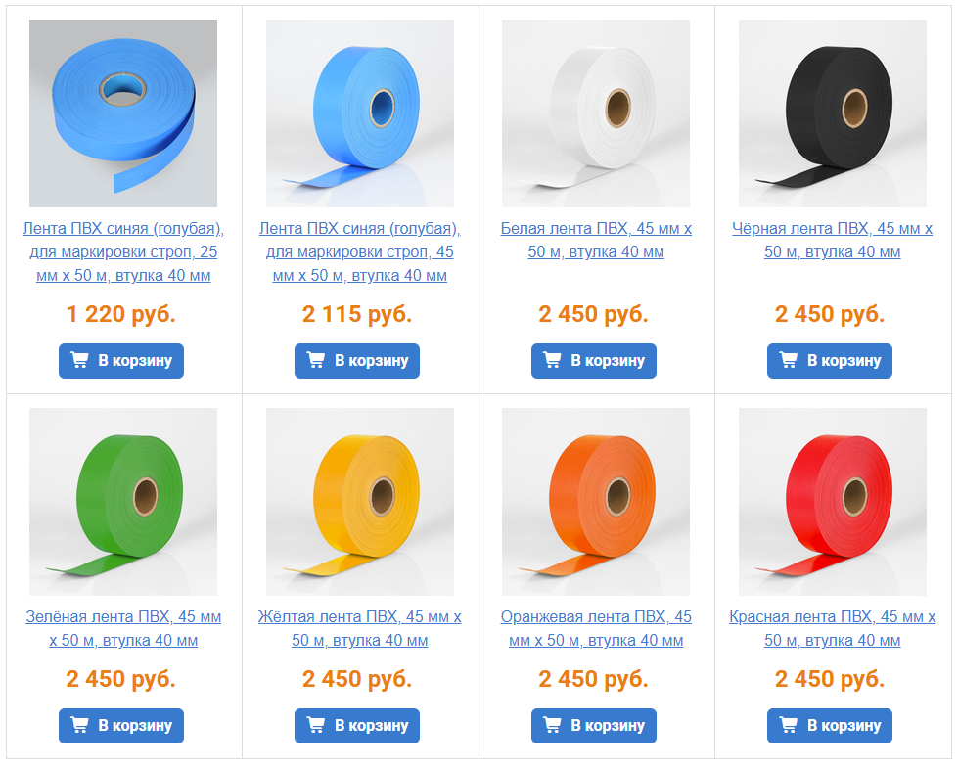Add the yellow tape via В корзину button
The height and width of the screenshot is (766, 958).
click(x=357, y=726)
